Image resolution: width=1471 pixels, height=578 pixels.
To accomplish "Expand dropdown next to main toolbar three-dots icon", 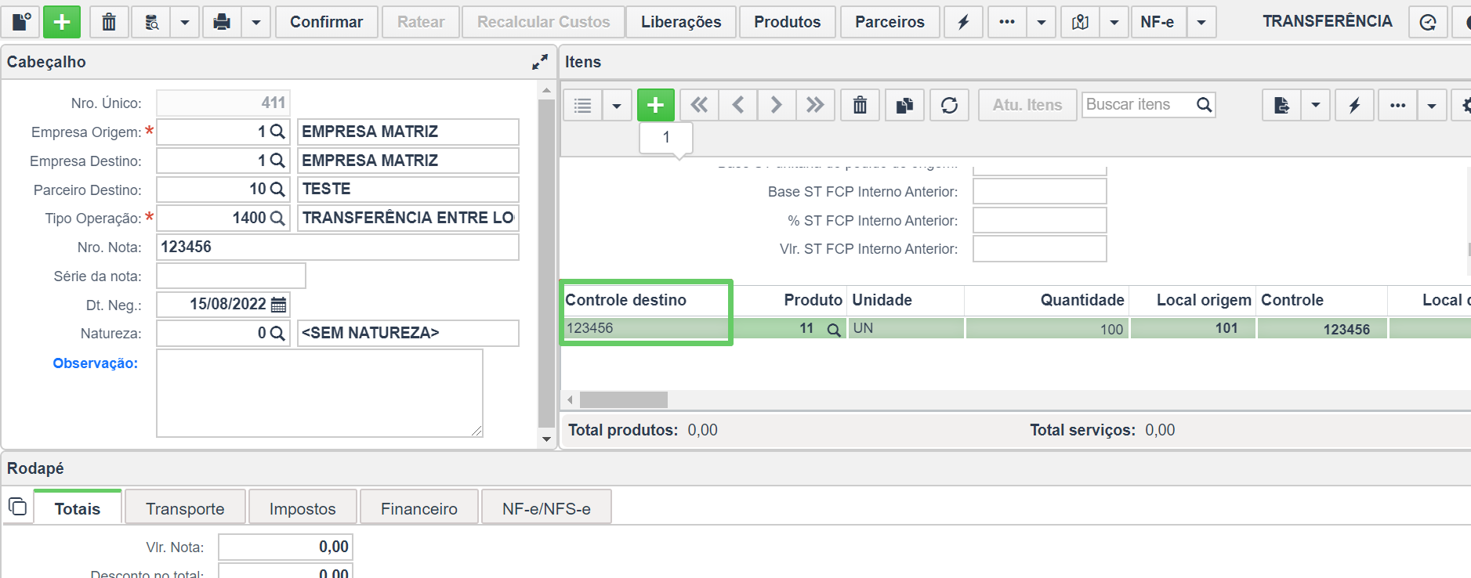I will point(1042,22).
